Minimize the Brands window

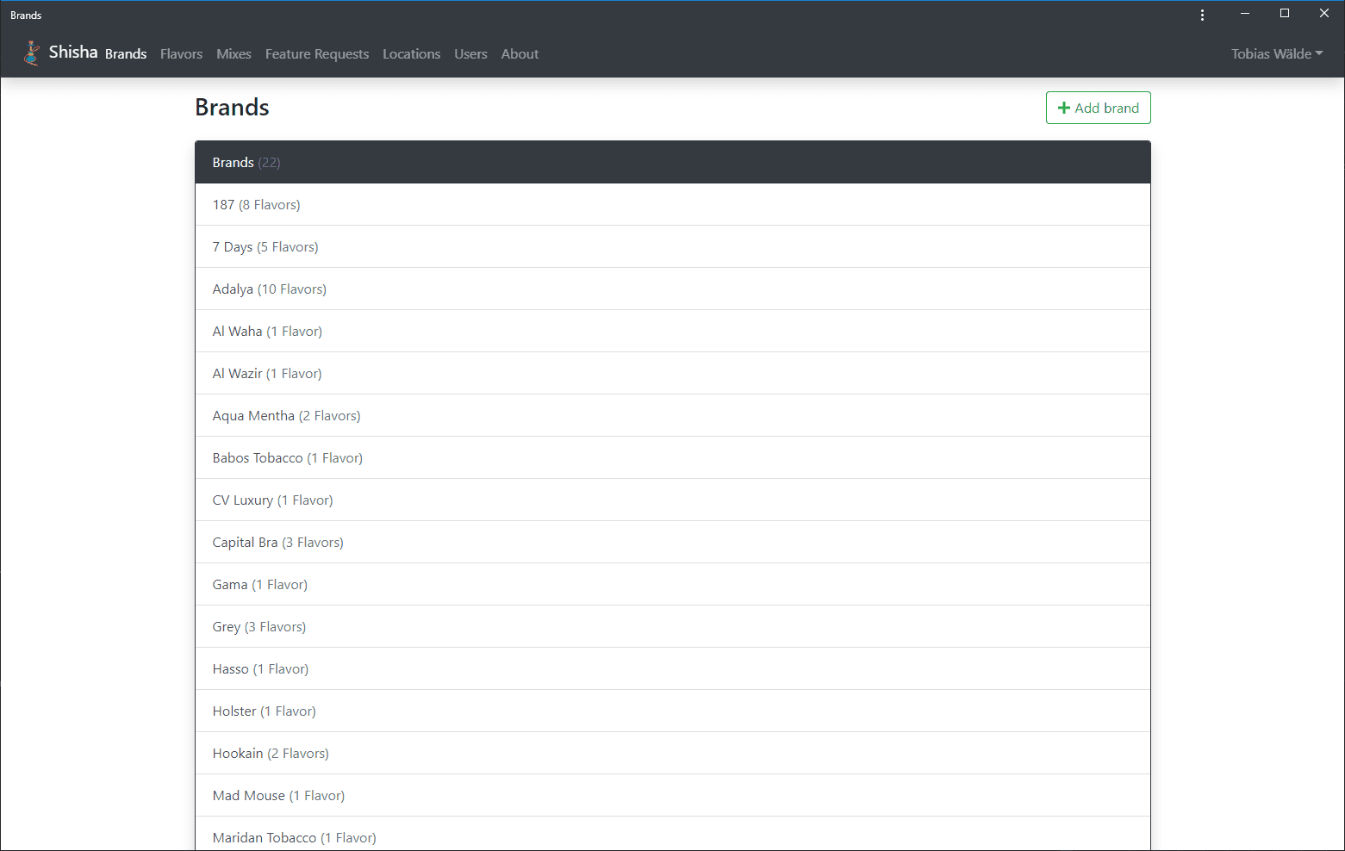click(1245, 13)
